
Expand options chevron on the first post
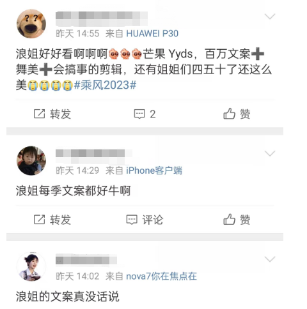(x=270, y=16)
